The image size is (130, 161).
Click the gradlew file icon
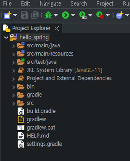click(21, 119)
